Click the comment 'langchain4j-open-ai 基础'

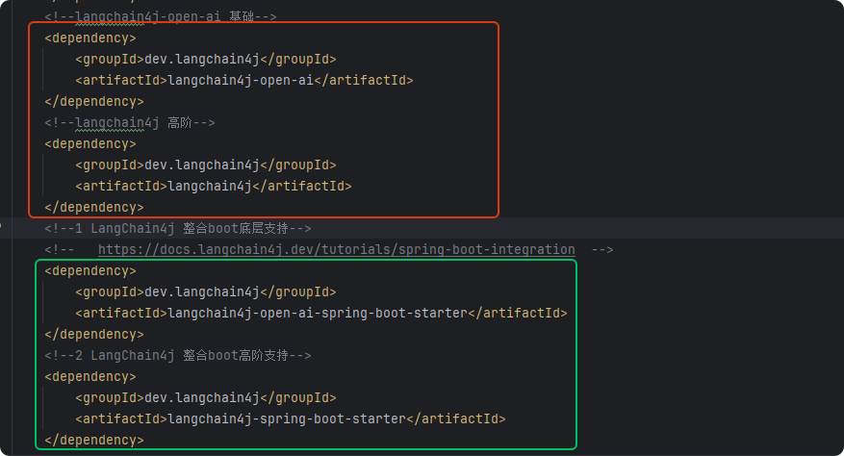coord(161,16)
